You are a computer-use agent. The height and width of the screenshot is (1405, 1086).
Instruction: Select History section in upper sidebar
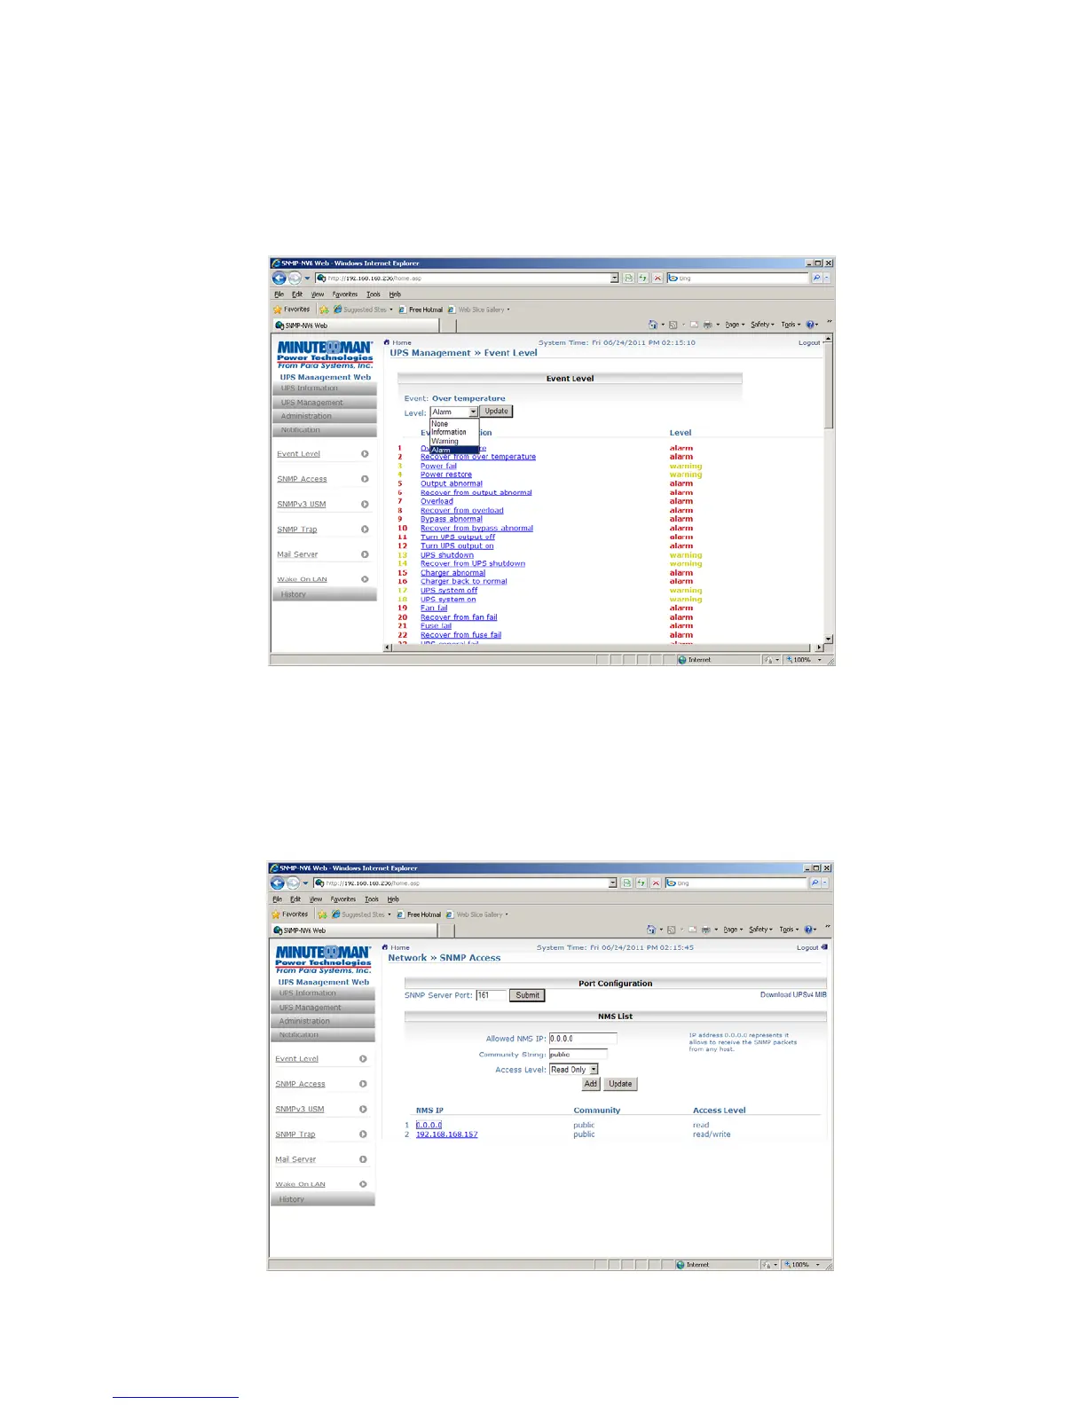325,594
